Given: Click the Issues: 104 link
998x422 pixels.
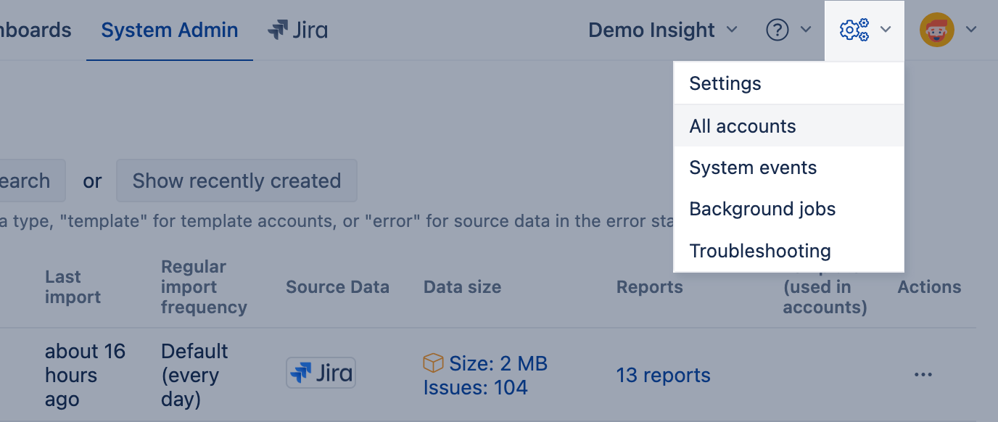Looking at the screenshot, I should tap(475, 388).
